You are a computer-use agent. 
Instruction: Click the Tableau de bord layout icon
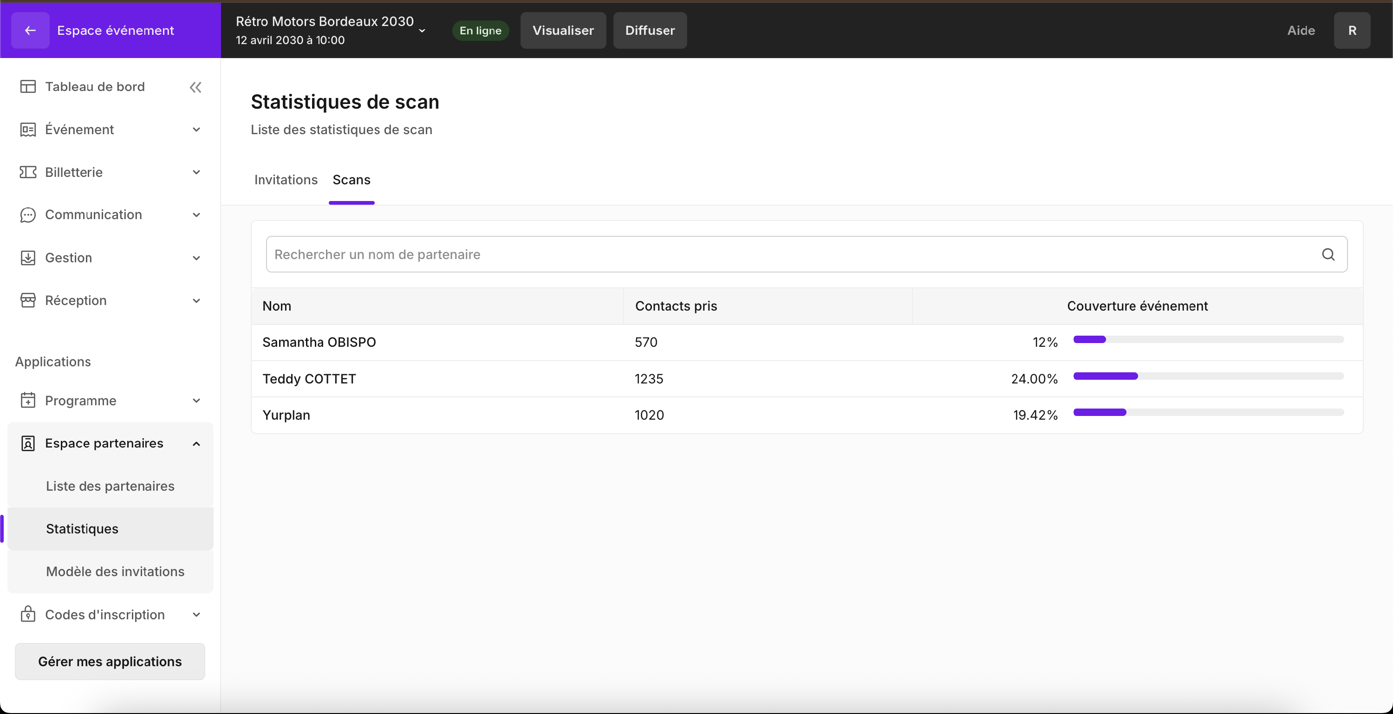tap(27, 86)
